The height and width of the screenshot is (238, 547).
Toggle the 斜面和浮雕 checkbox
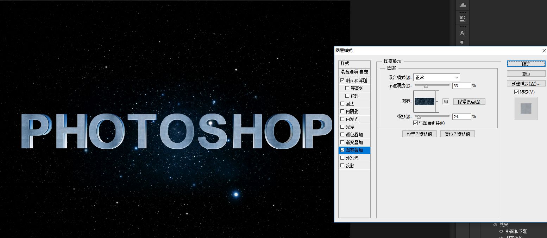click(x=342, y=81)
